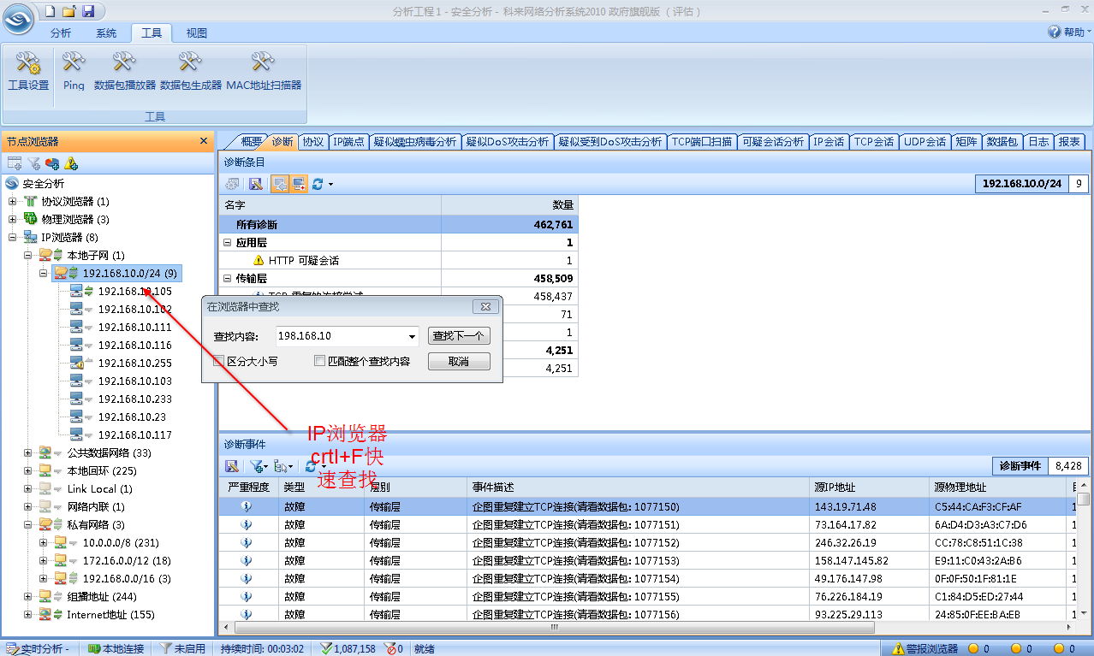The image size is (1094, 656).
Task: Open the TCP会话 tab
Action: tap(873, 142)
